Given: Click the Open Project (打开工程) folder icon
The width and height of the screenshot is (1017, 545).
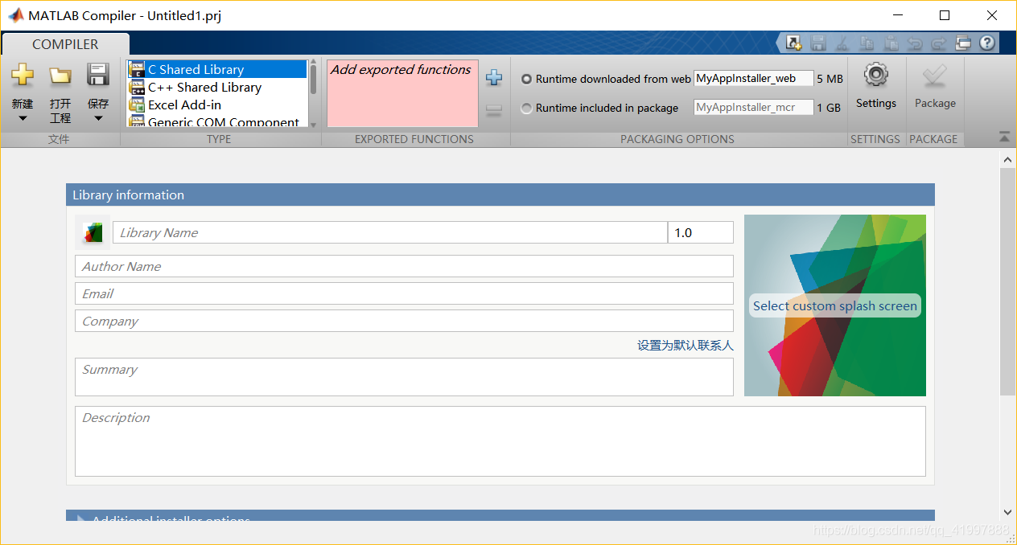Looking at the screenshot, I should point(60,76).
